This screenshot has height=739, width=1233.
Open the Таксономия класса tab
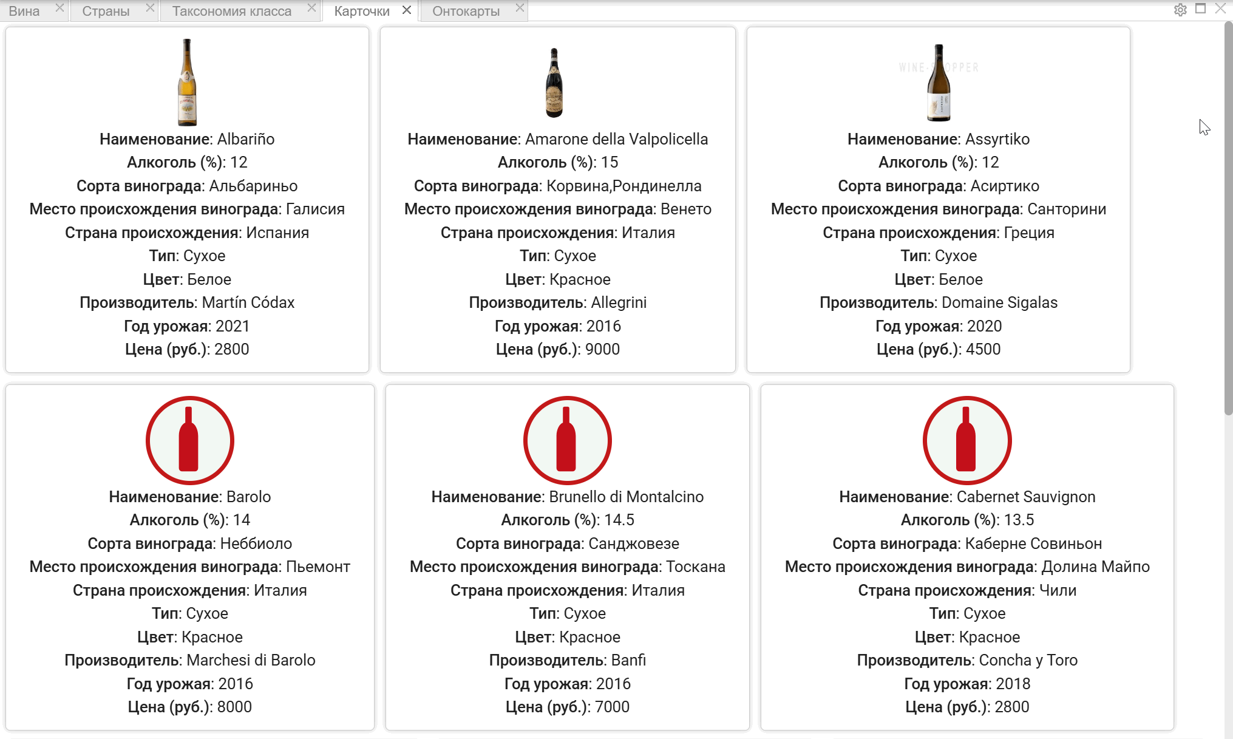(x=232, y=11)
